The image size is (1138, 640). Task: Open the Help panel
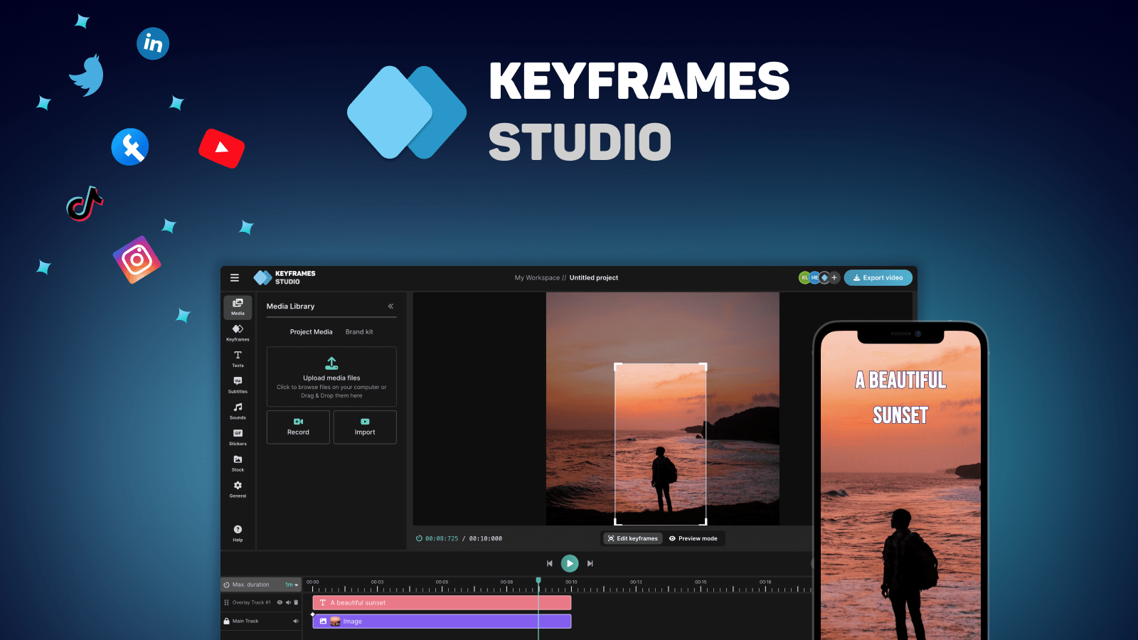[238, 532]
